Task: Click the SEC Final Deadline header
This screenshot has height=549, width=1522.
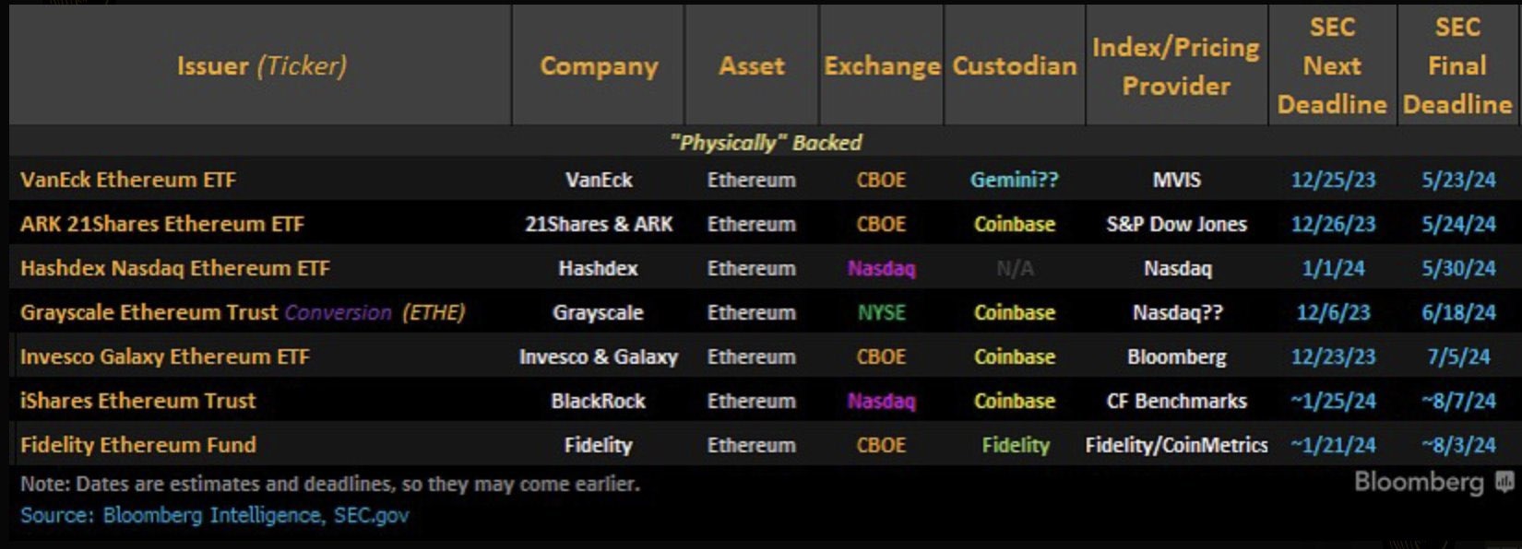Action: point(1457,66)
